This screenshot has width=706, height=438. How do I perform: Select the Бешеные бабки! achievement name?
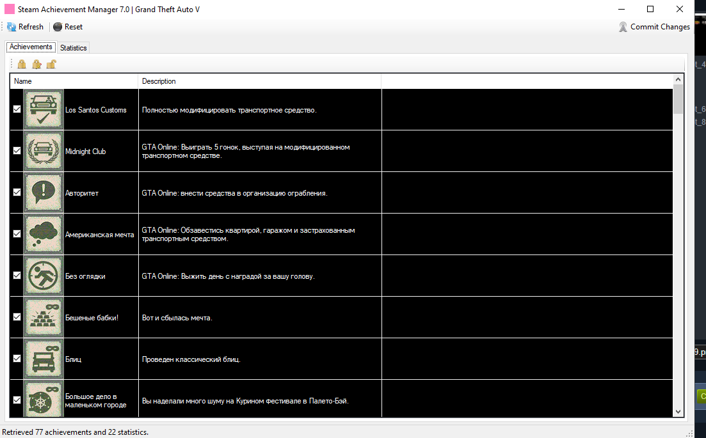(92, 318)
